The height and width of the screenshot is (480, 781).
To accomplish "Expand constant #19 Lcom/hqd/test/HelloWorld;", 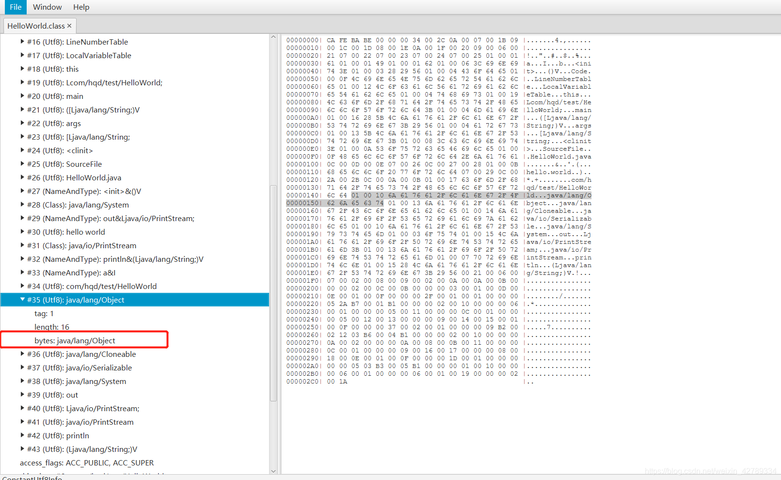I will pos(22,82).
